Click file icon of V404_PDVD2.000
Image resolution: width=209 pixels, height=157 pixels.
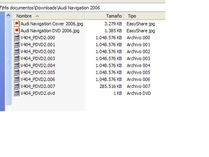coord(17,37)
